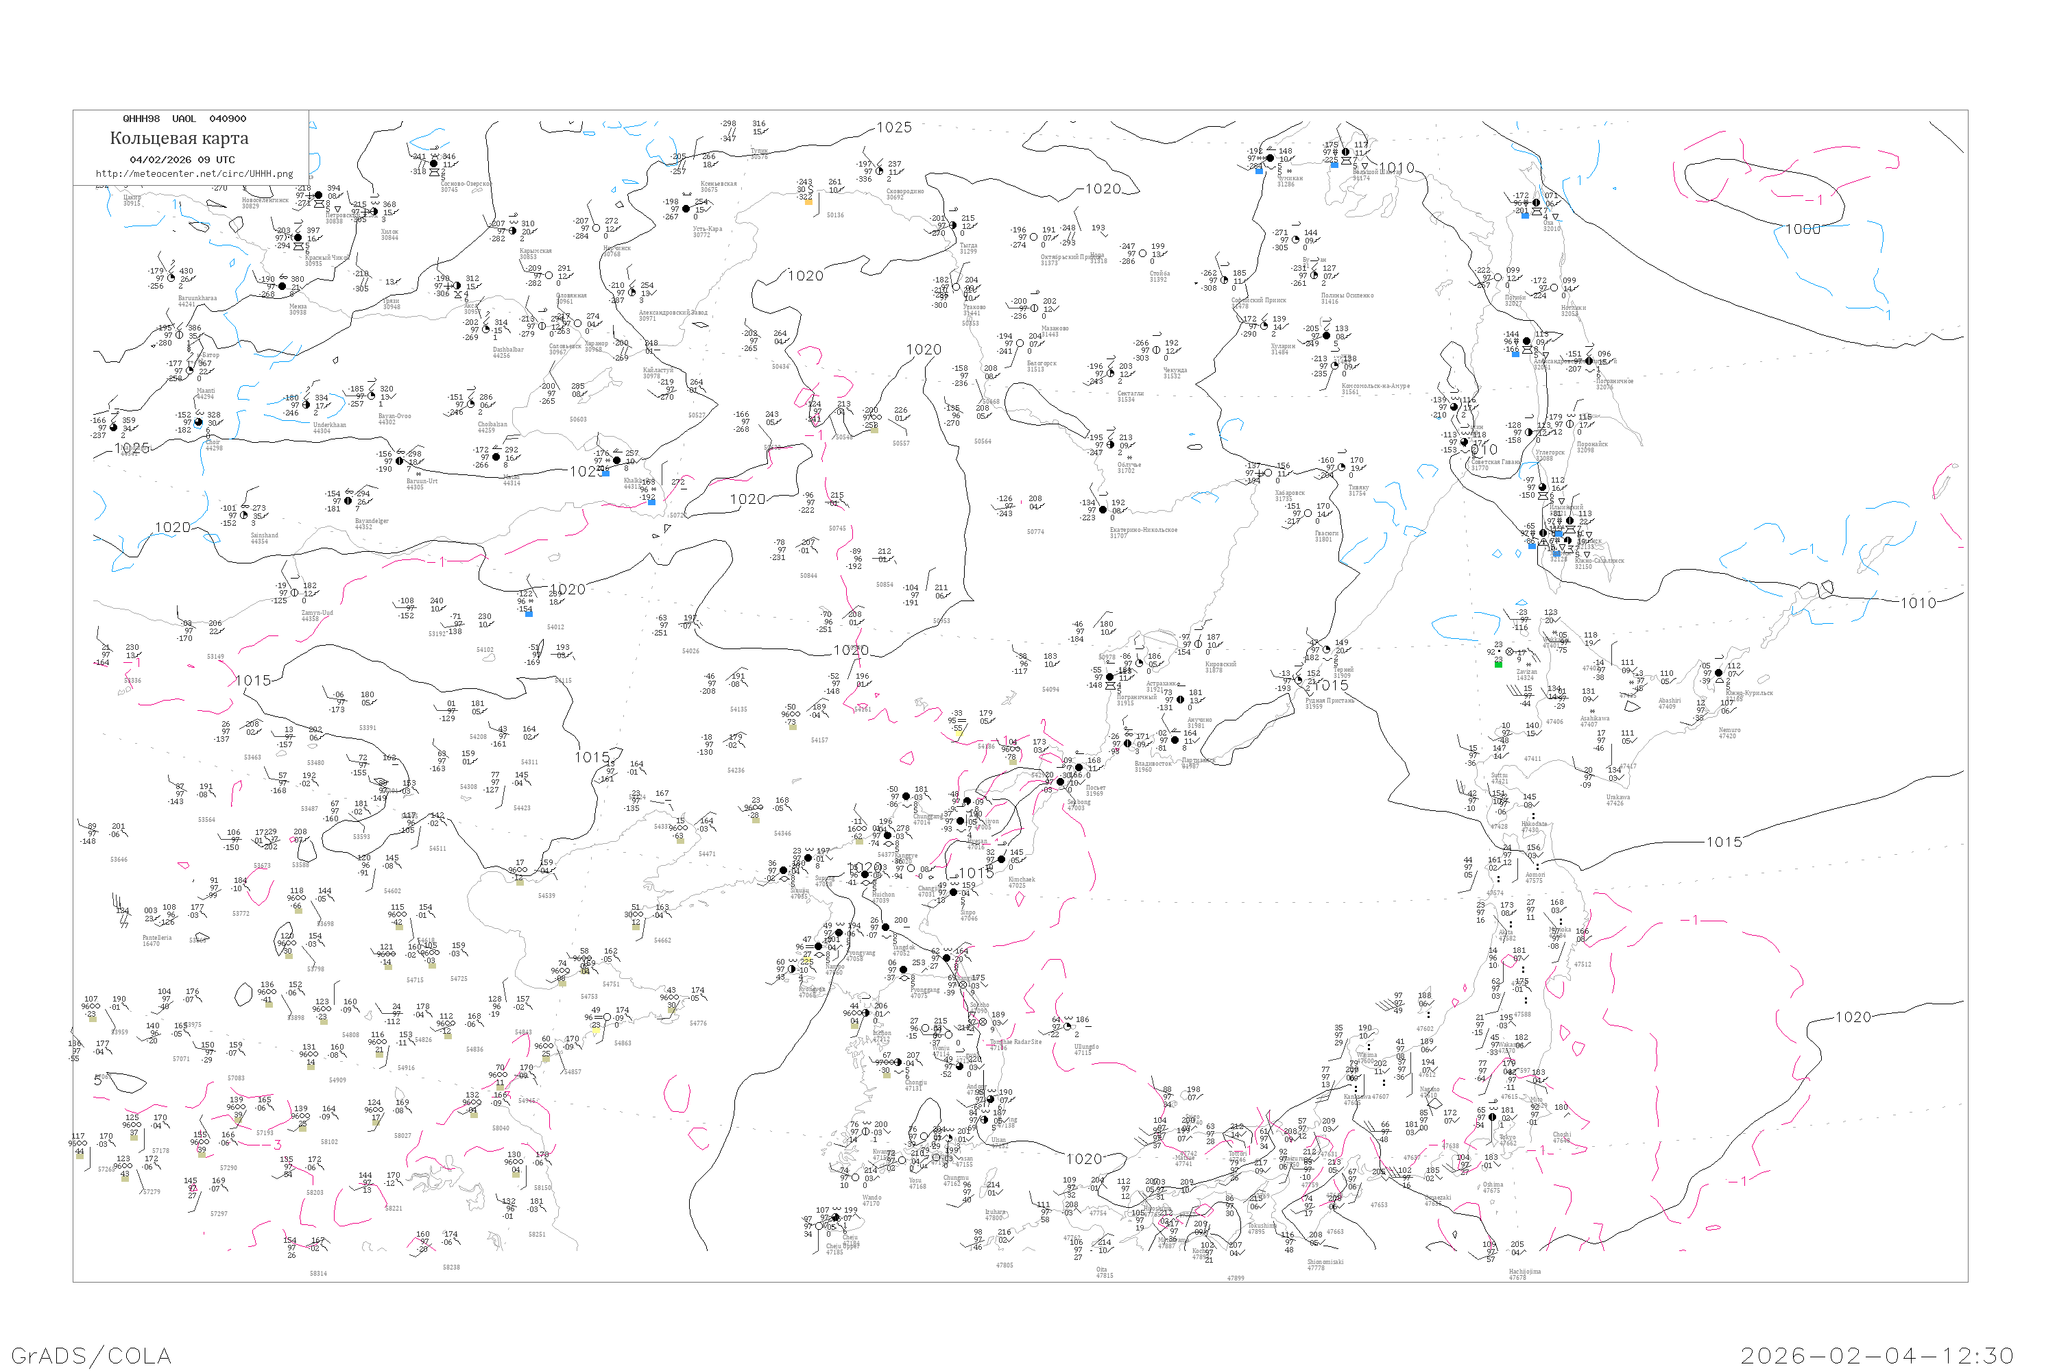Select the 04/02/2026 09 UTC date text
The width and height of the screenshot is (2057, 1371).
182,160
